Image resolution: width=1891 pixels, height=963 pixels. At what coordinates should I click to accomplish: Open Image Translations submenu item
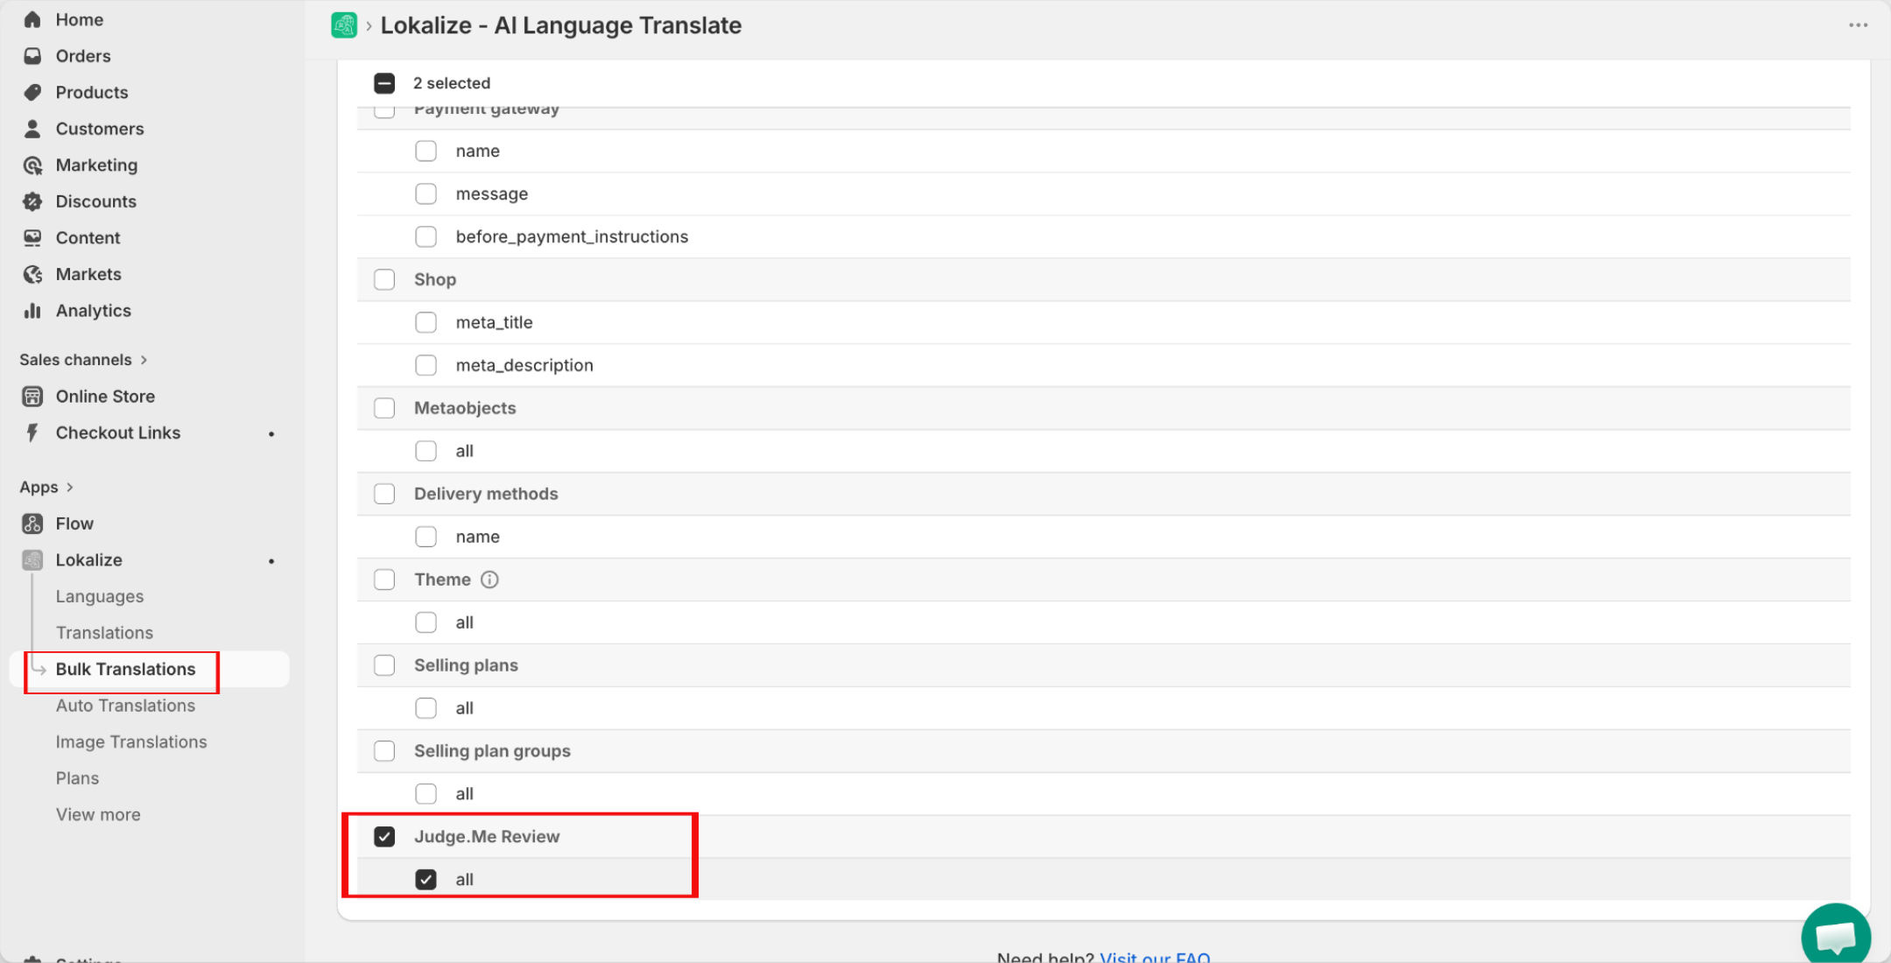point(131,742)
